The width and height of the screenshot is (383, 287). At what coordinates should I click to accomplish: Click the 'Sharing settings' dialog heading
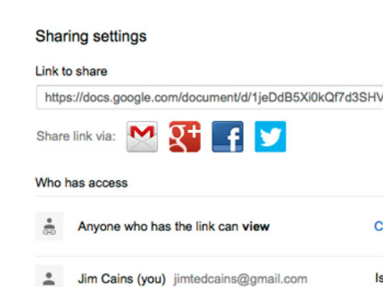tap(91, 36)
